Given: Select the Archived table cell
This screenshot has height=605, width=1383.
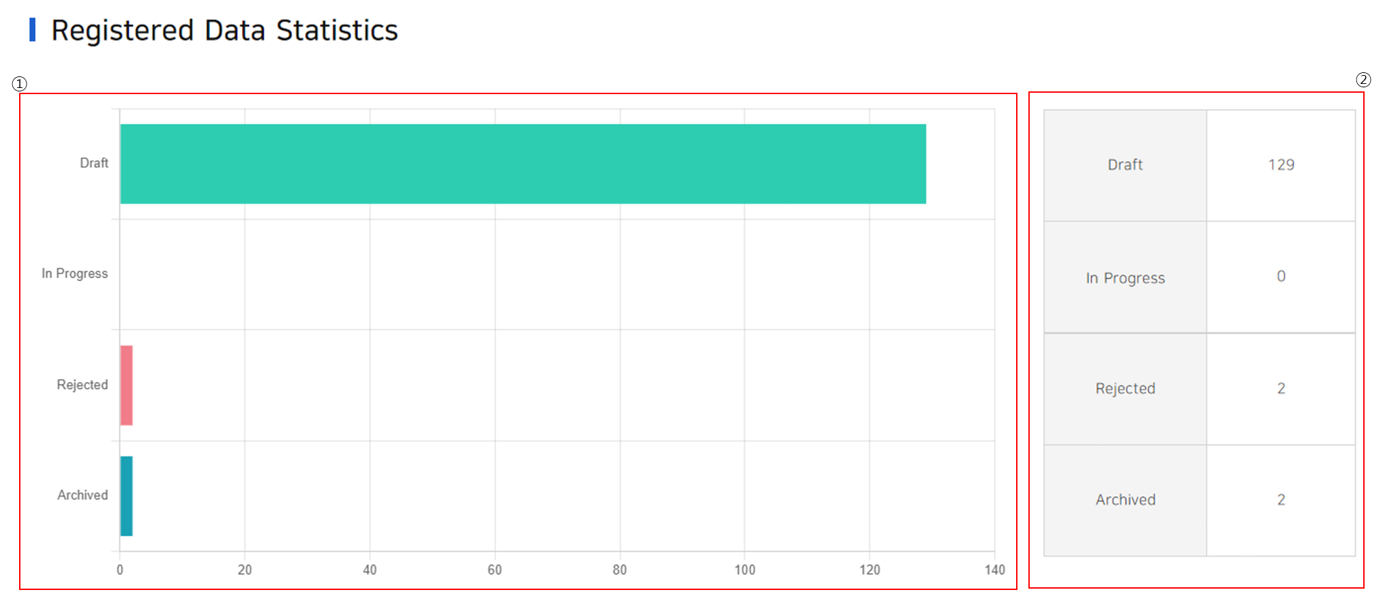Looking at the screenshot, I should tap(1125, 500).
